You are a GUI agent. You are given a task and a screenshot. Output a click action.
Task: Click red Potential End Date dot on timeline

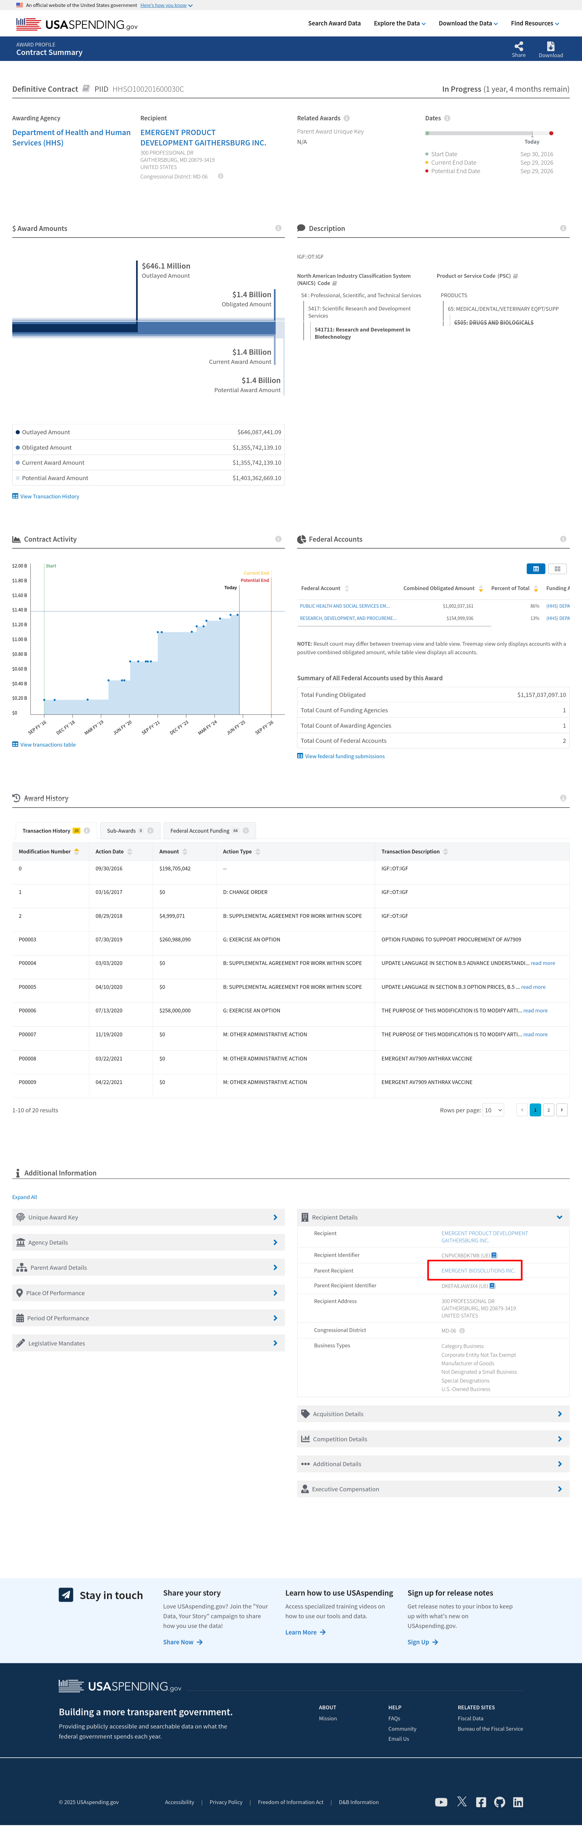tap(552, 134)
